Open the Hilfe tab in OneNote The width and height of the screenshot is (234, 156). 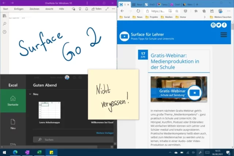coord(61,9)
